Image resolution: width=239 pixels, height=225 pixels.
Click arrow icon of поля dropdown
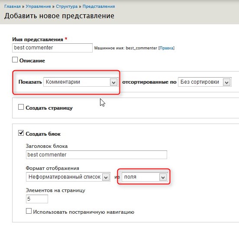pos(163,177)
